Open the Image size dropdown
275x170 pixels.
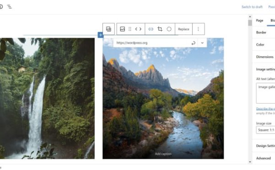(265, 130)
